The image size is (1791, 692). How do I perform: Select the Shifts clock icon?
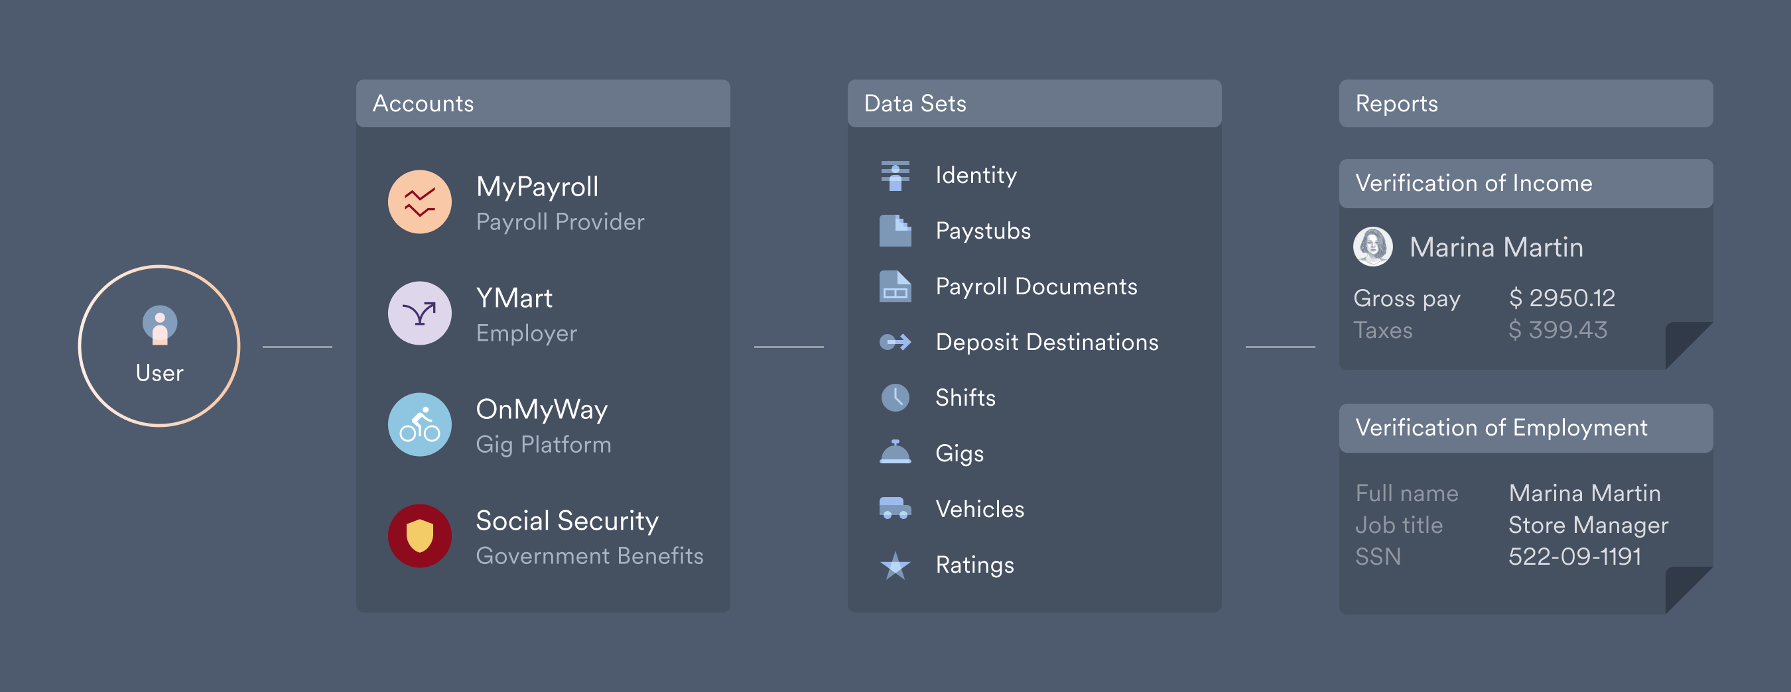(x=894, y=398)
